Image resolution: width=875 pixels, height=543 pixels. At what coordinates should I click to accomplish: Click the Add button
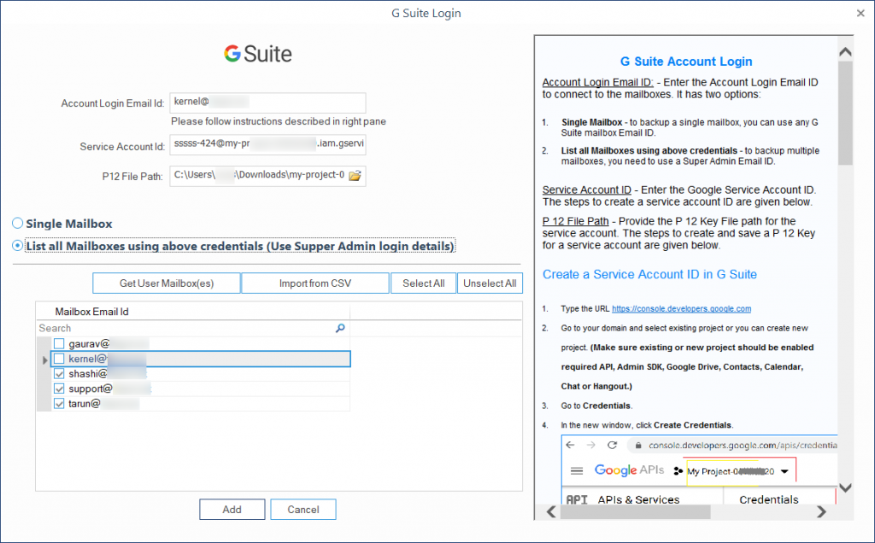tap(232, 510)
